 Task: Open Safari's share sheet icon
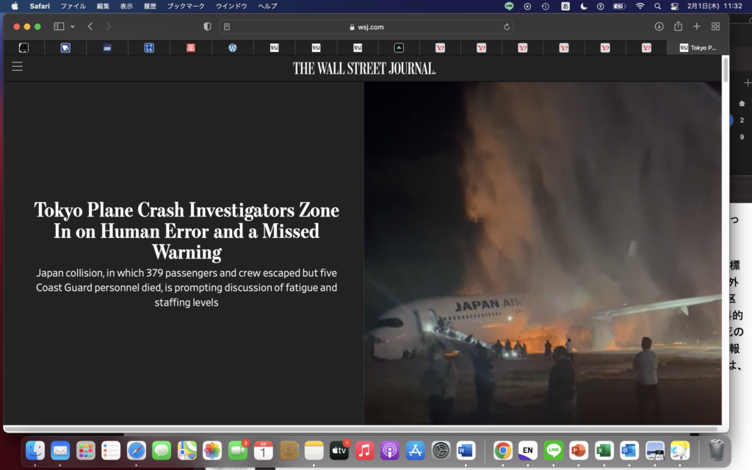678,26
